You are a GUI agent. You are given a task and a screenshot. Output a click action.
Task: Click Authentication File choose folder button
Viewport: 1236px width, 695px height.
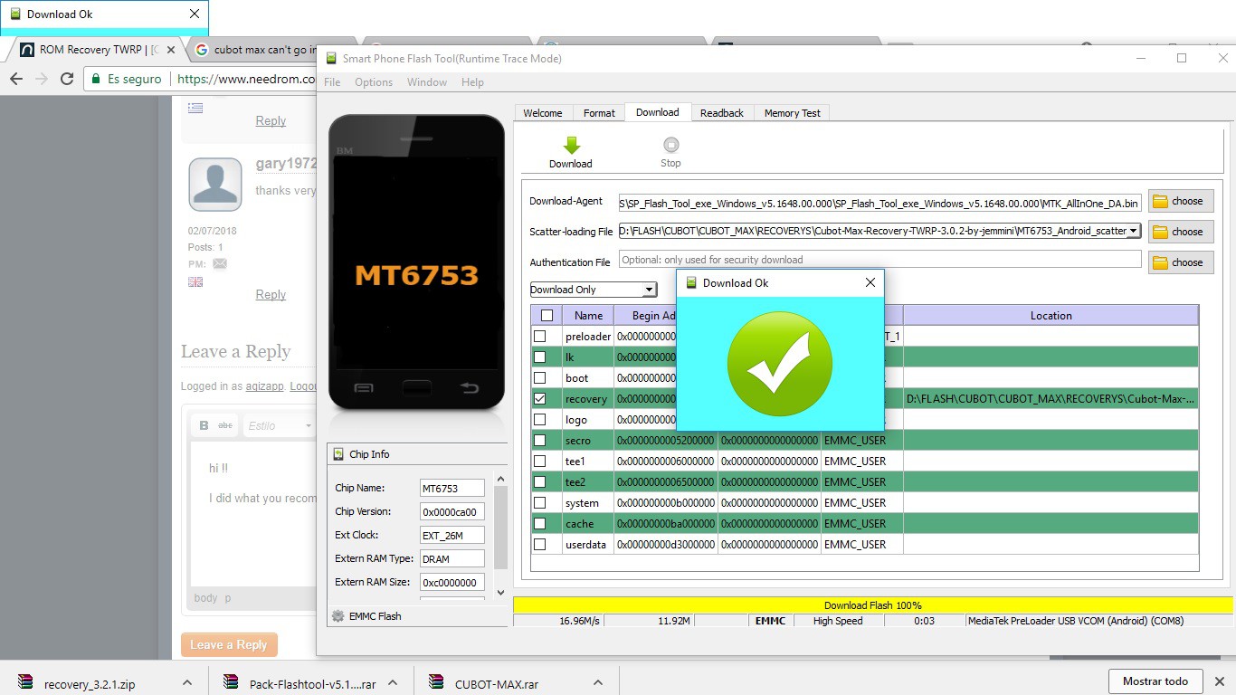pyautogui.click(x=1181, y=262)
